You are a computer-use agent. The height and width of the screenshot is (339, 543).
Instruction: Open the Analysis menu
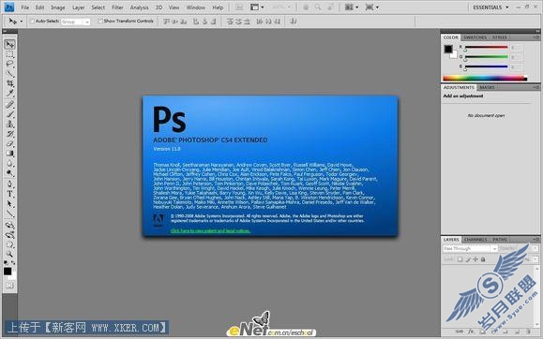(x=139, y=7)
